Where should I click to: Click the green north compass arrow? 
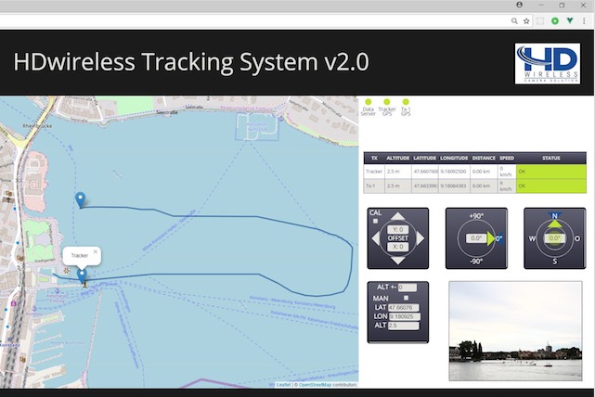[554, 224]
